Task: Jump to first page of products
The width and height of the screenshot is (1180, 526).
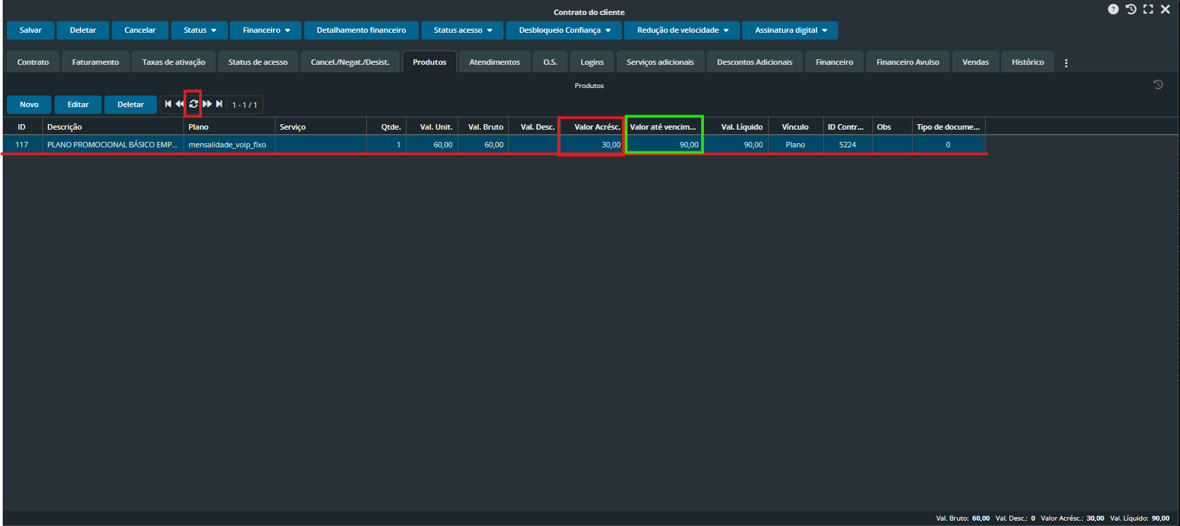Action: pyautogui.click(x=168, y=104)
